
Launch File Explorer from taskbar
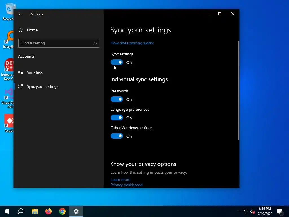tap(34, 211)
